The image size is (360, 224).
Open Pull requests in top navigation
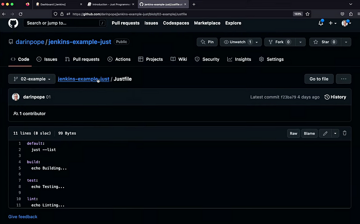126,23
